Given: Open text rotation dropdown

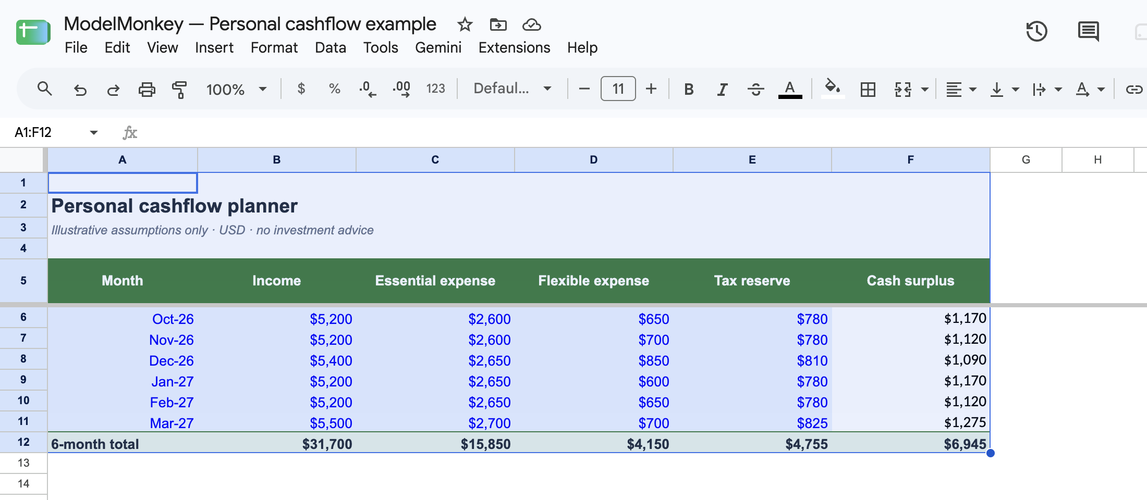Looking at the screenshot, I should 1090,90.
